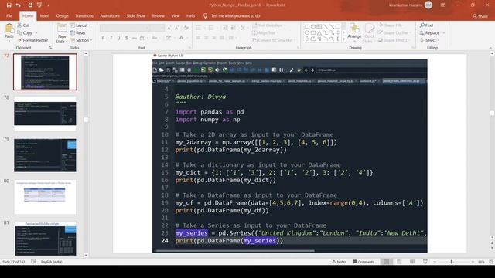
Task: Open Quick Styles gallery
Action: click(368, 33)
